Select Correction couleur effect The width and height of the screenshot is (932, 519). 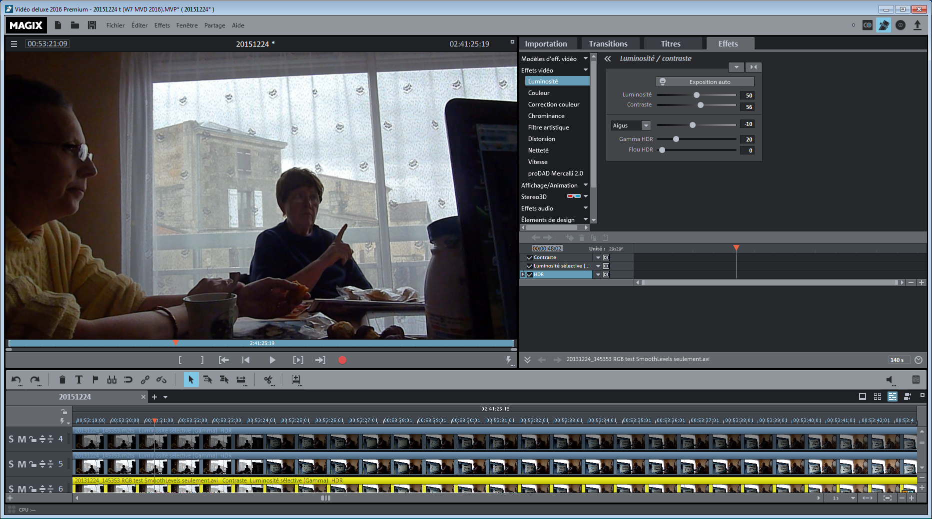coord(554,104)
